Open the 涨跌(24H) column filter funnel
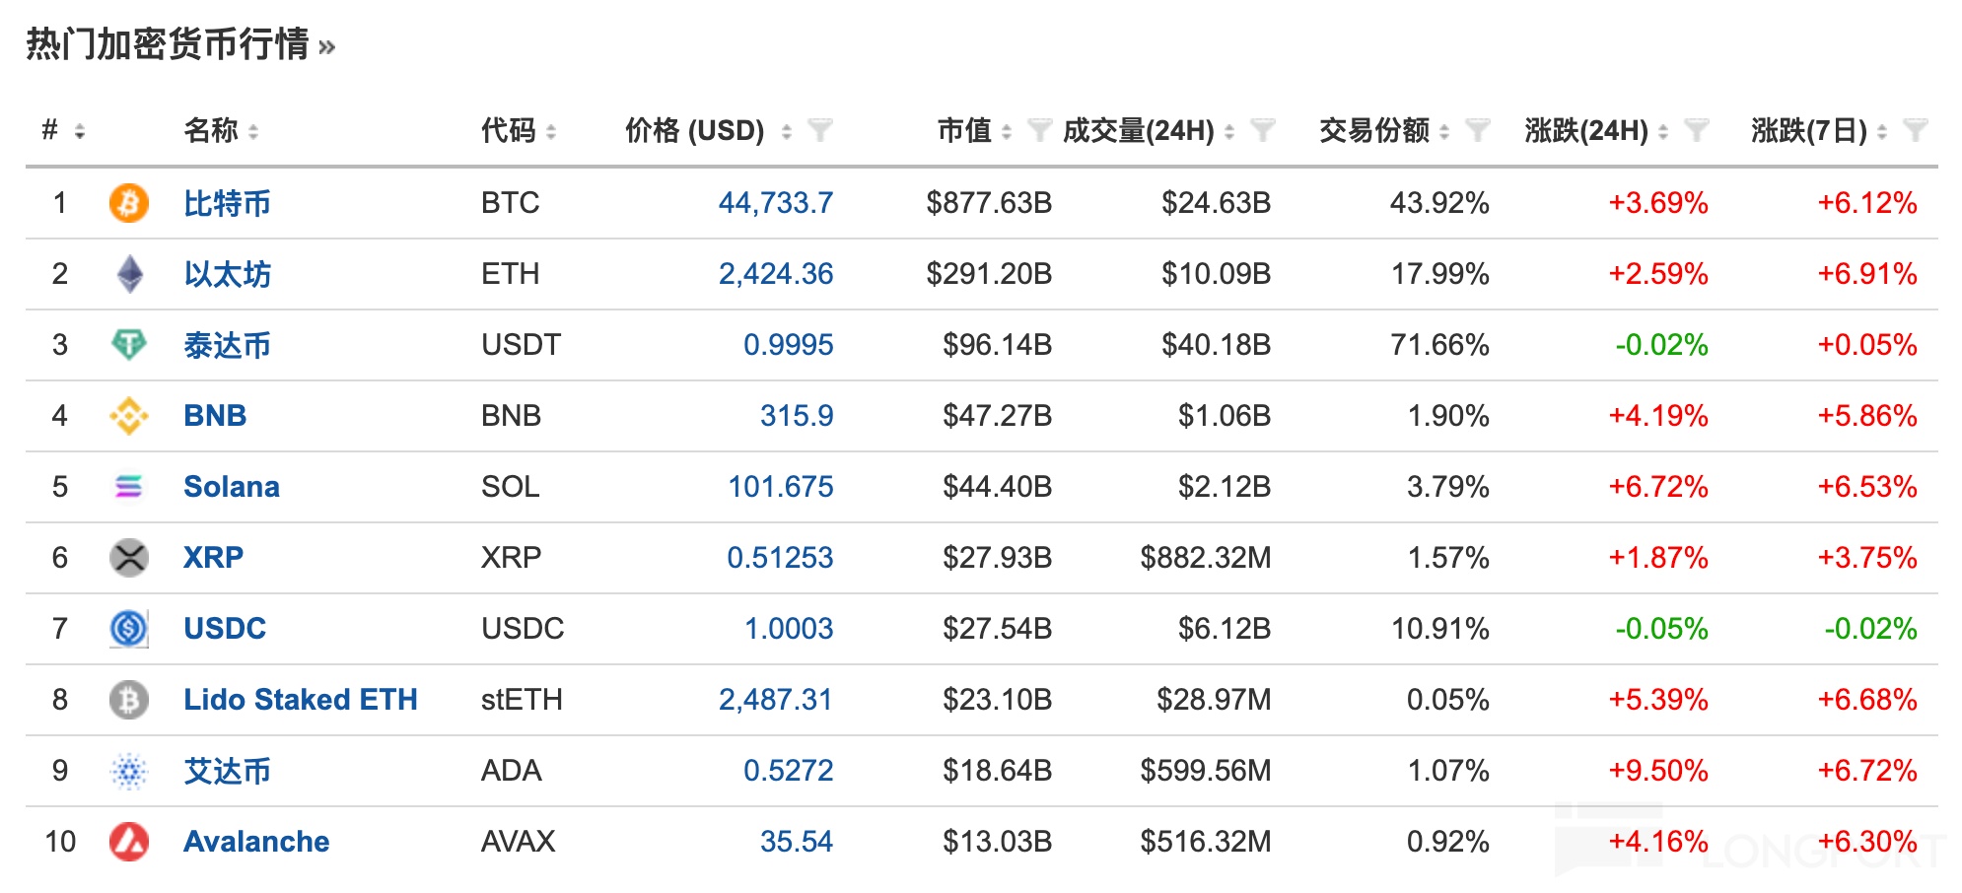 pyautogui.click(x=1696, y=130)
